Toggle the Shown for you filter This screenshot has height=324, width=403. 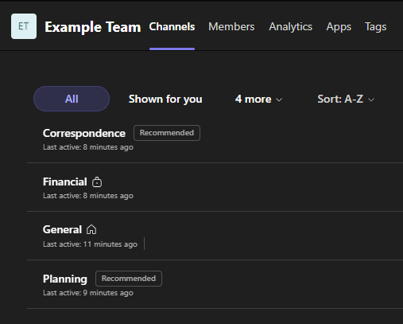pos(165,99)
